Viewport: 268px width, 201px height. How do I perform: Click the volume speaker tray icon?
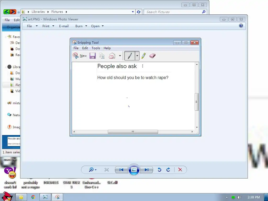pyautogui.click(x=239, y=197)
